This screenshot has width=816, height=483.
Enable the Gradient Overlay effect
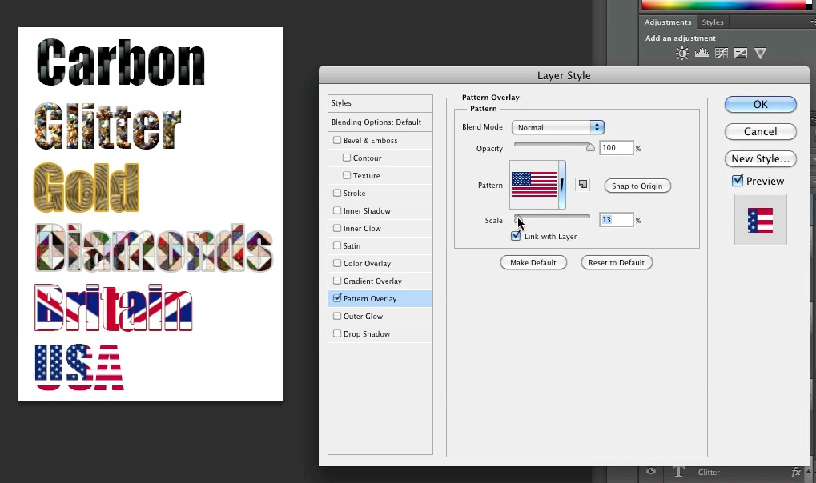coord(337,281)
